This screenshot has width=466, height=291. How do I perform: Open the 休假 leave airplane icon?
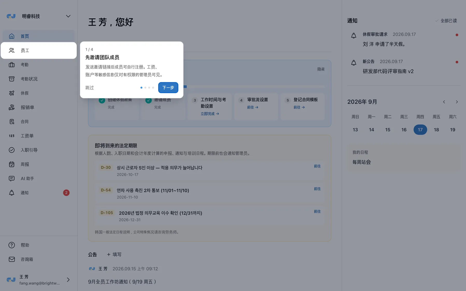[12, 93]
